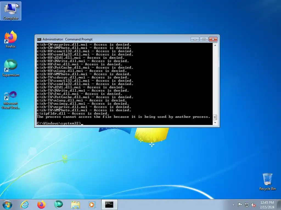281x210 pixels.
Task: Click the console scrollbar thumb
Action: (x=215, y=117)
